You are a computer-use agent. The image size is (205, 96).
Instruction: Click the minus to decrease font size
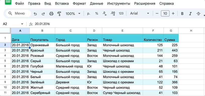[x=157, y=13]
